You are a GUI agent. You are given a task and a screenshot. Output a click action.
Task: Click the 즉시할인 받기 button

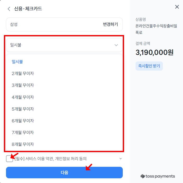149,66
